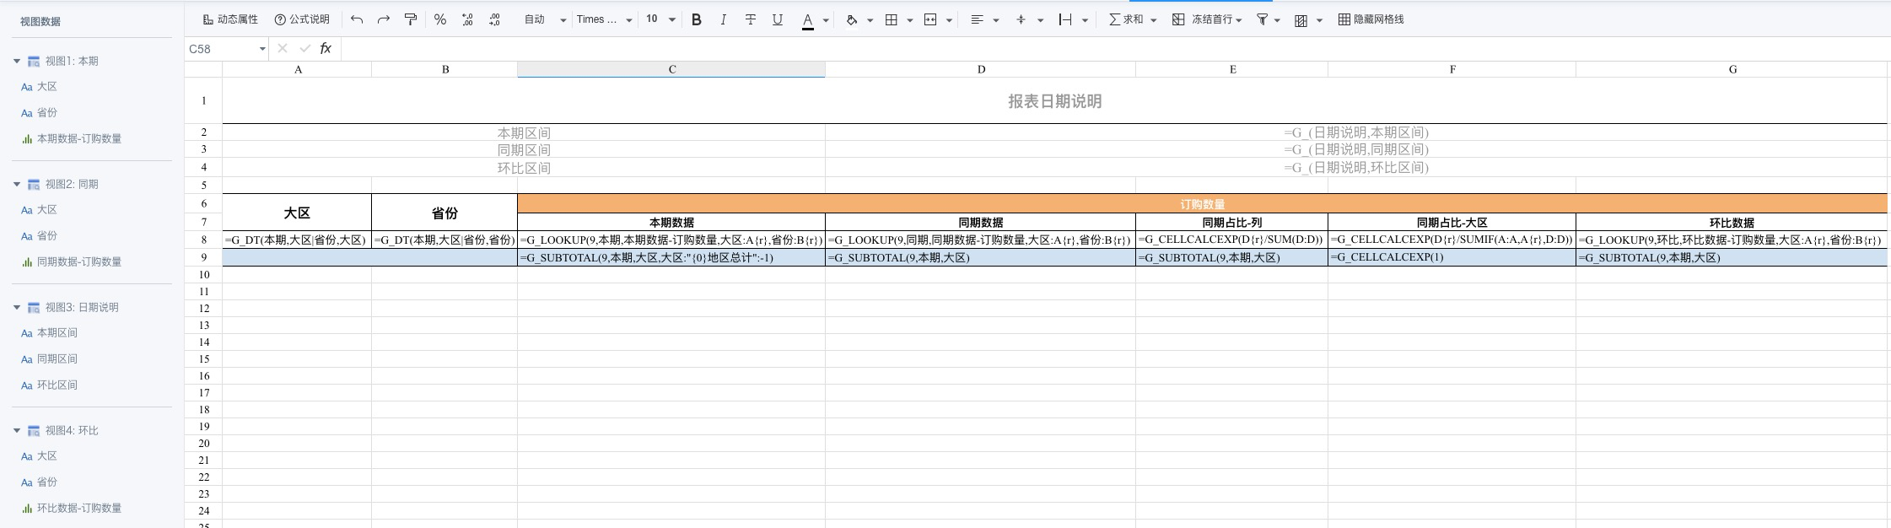Collapse the 视图4: 环比 tree node
The image size is (1891, 528).
point(17,430)
